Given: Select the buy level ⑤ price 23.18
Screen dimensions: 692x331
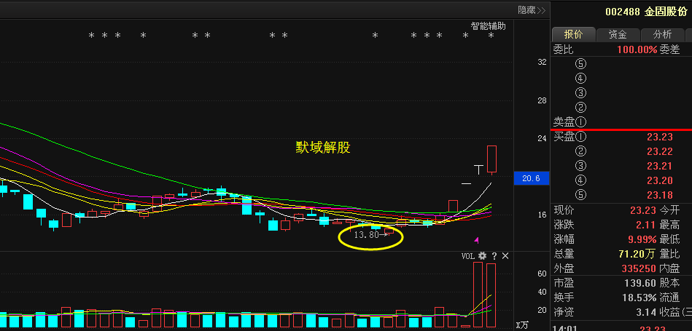Looking at the screenshot, I should coord(660,195).
